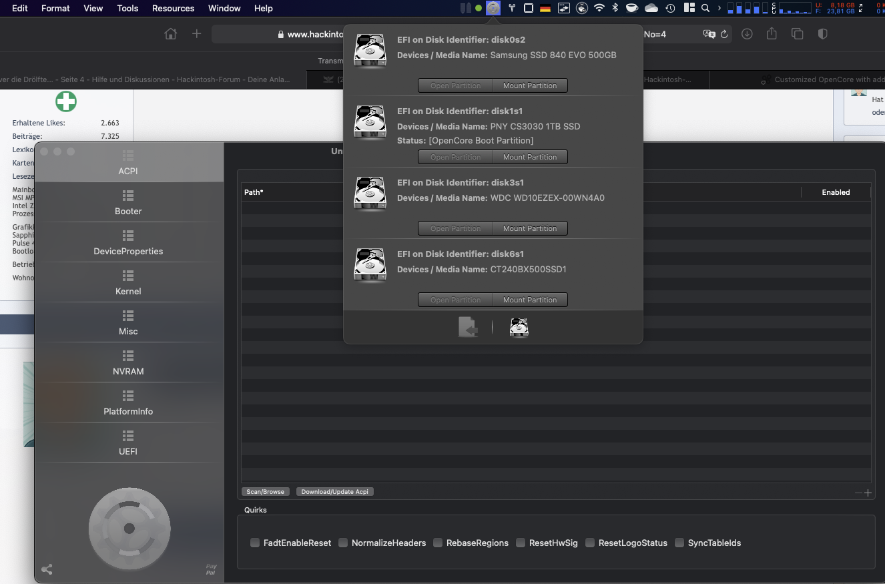This screenshot has width=885, height=584.
Task: Add a new Safari tab with plus icon
Action: [196, 33]
